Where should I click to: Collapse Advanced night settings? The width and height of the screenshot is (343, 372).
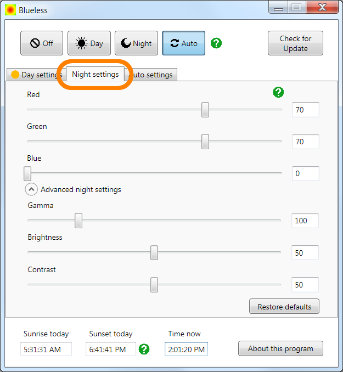(x=32, y=189)
